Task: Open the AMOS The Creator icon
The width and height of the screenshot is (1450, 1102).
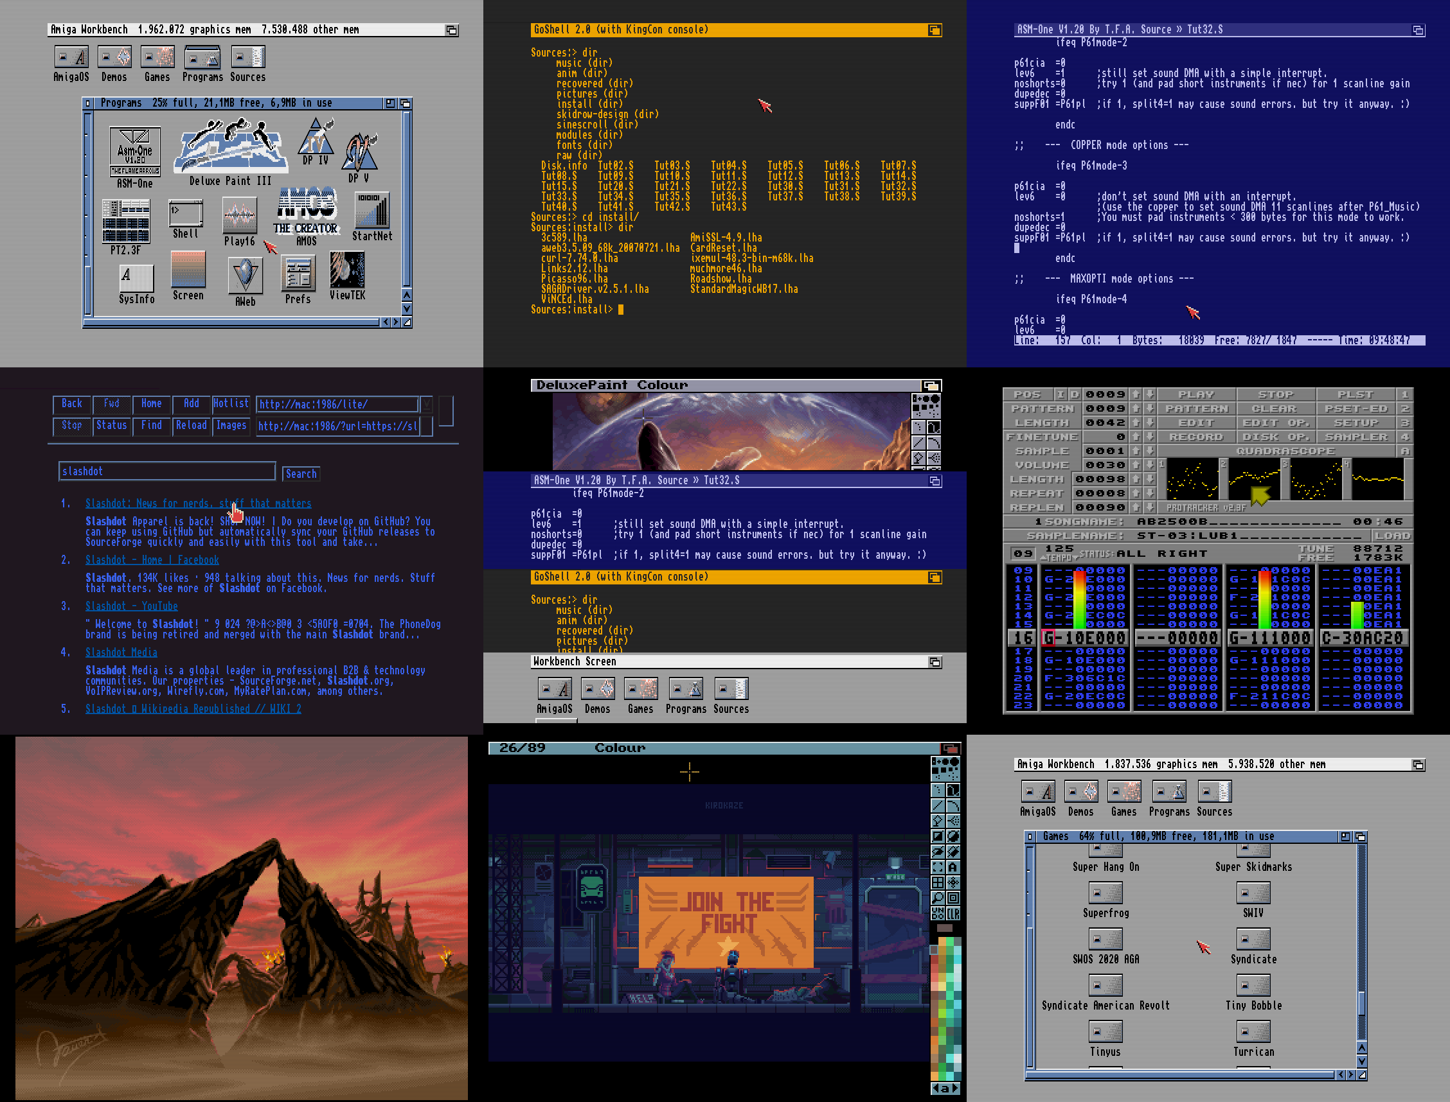Action: 306,210
